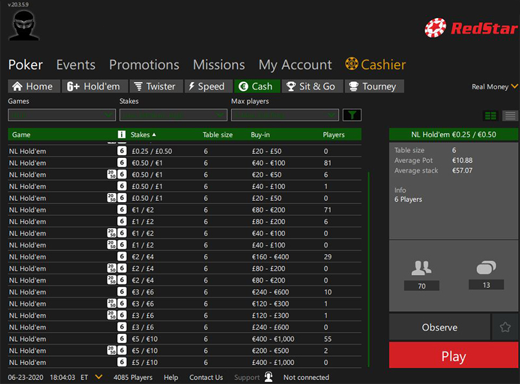Click the Support headset icon
The width and height of the screenshot is (520, 384).
pyautogui.click(x=268, y=377)
